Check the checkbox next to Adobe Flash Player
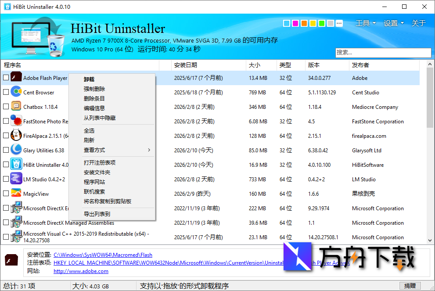Viewport: 435px width, 291px height. pyautogui.click(x=5, y=77)
